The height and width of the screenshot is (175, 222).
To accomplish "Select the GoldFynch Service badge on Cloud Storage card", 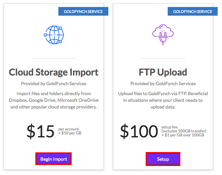I will coord(83,11).
